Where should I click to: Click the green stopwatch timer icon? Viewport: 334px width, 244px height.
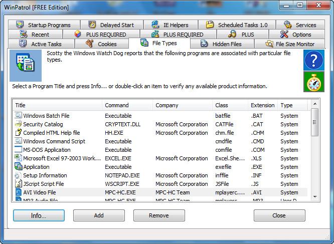coord(314,82)
